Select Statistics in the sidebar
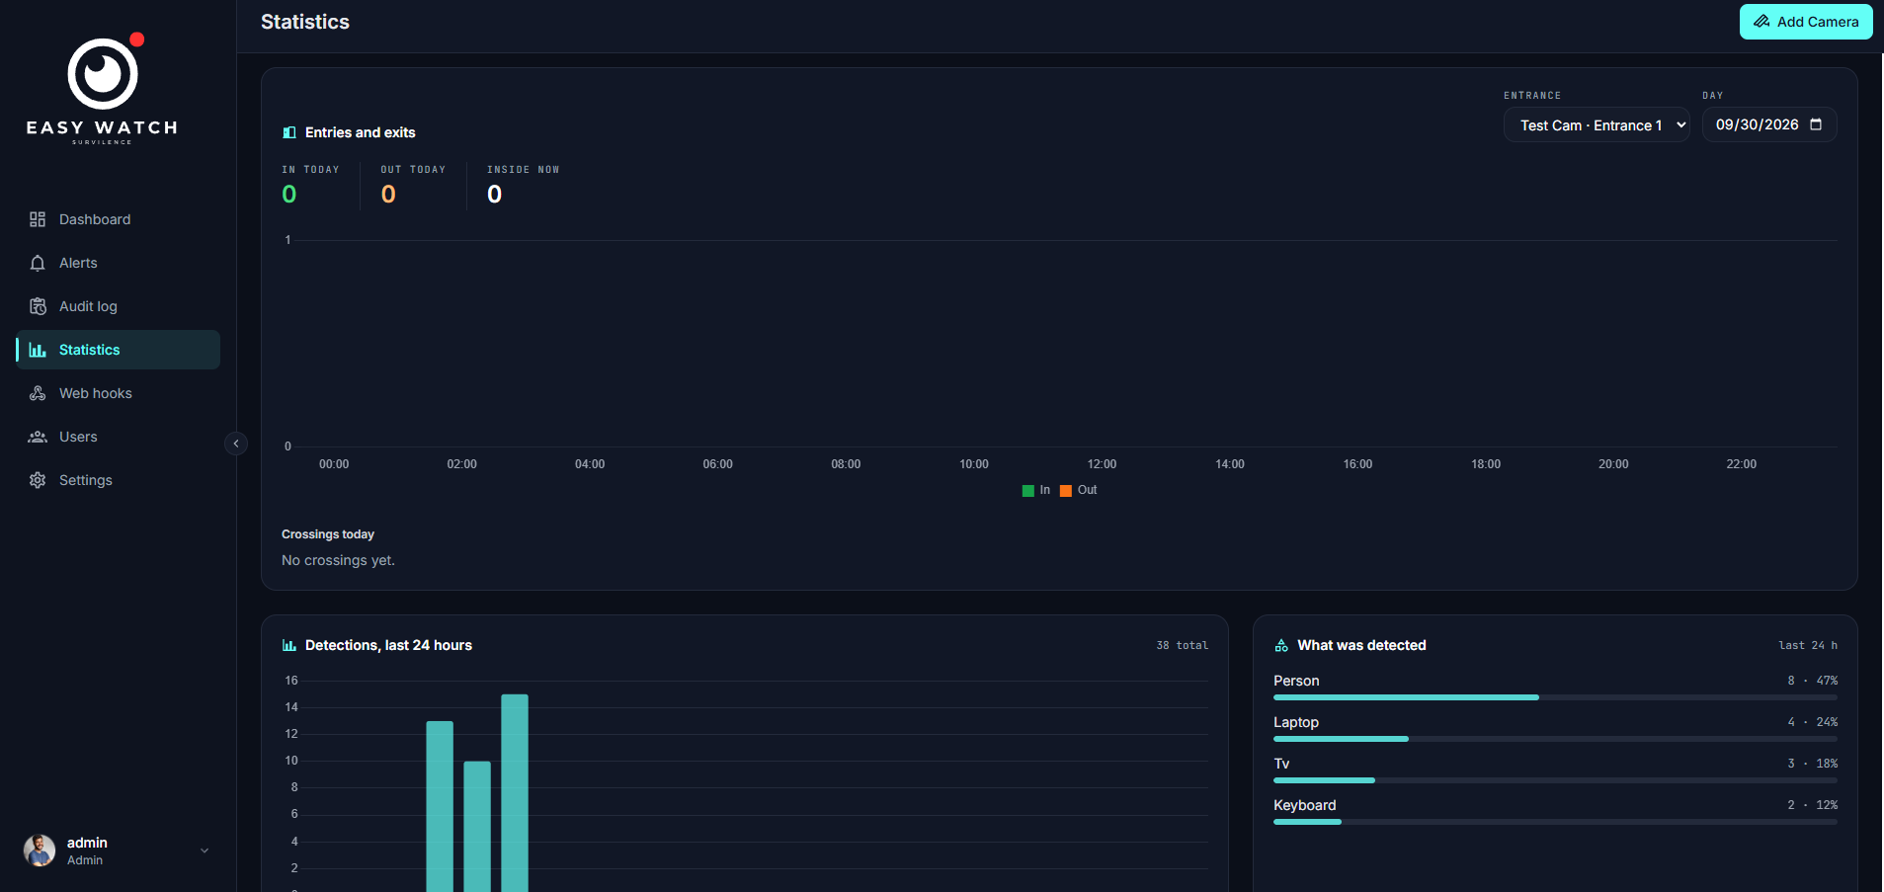The image size is (1884, 892). (x=118, y=350)
